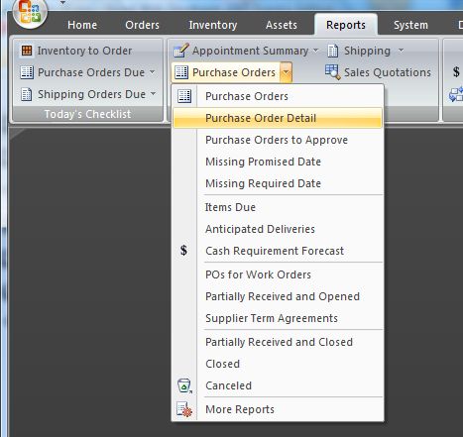Select POs for Work Orders
The width and height of the screenshot is (463, 437).
click(278, 274)
